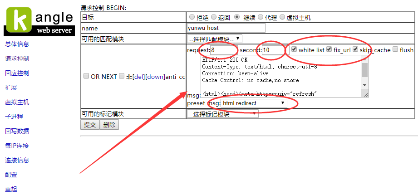
Task: Select the 代理 radio option
Action: click(261, 17)
